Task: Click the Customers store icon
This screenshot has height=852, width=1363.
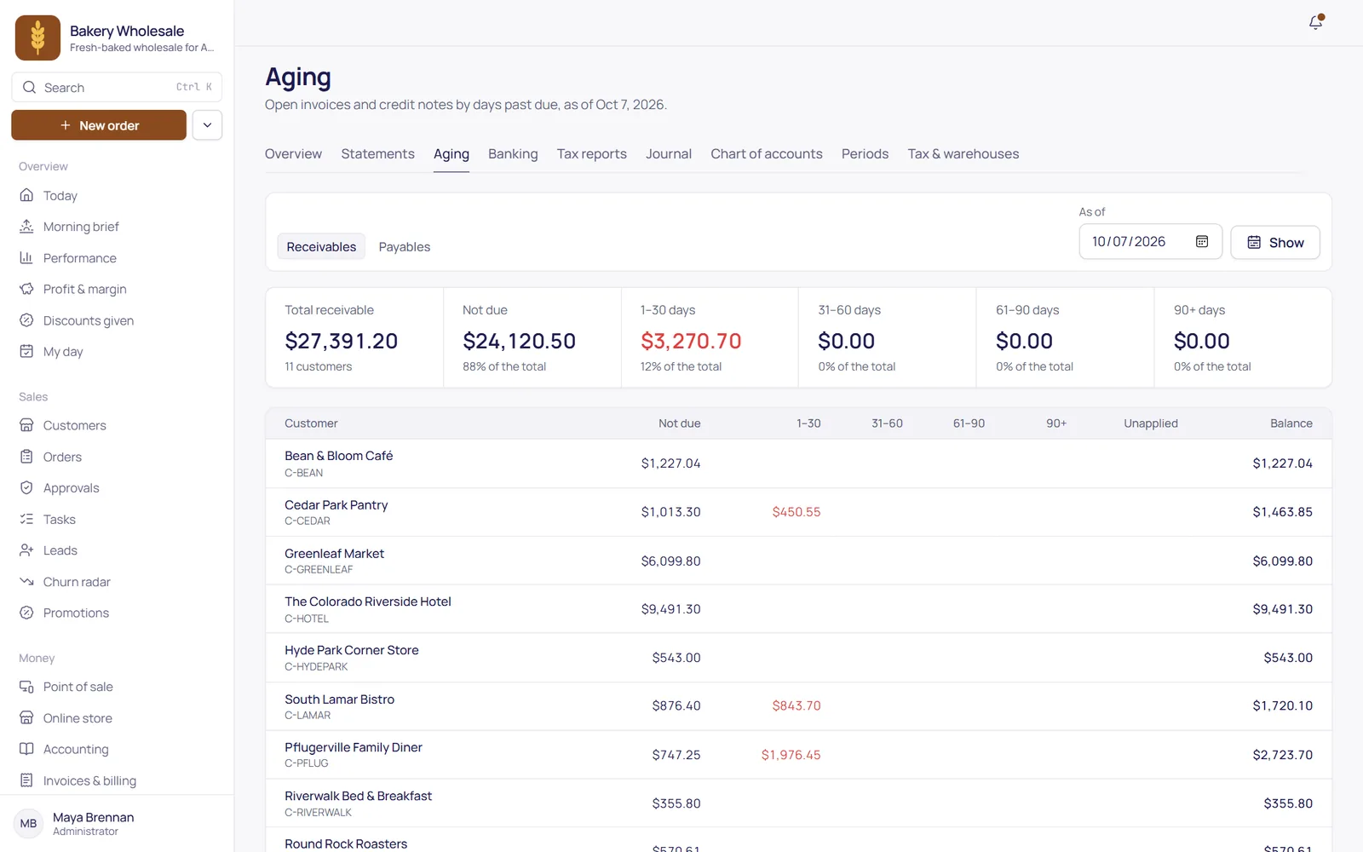Action: pos(26,425)
